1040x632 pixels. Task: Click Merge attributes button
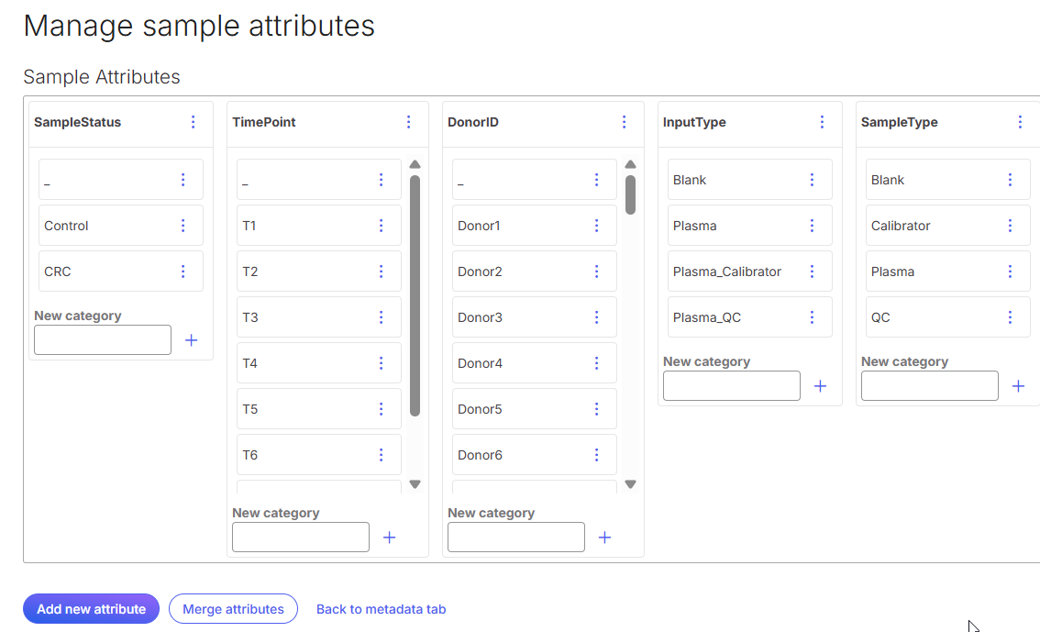pyautogui.click(x=233, y=609)
